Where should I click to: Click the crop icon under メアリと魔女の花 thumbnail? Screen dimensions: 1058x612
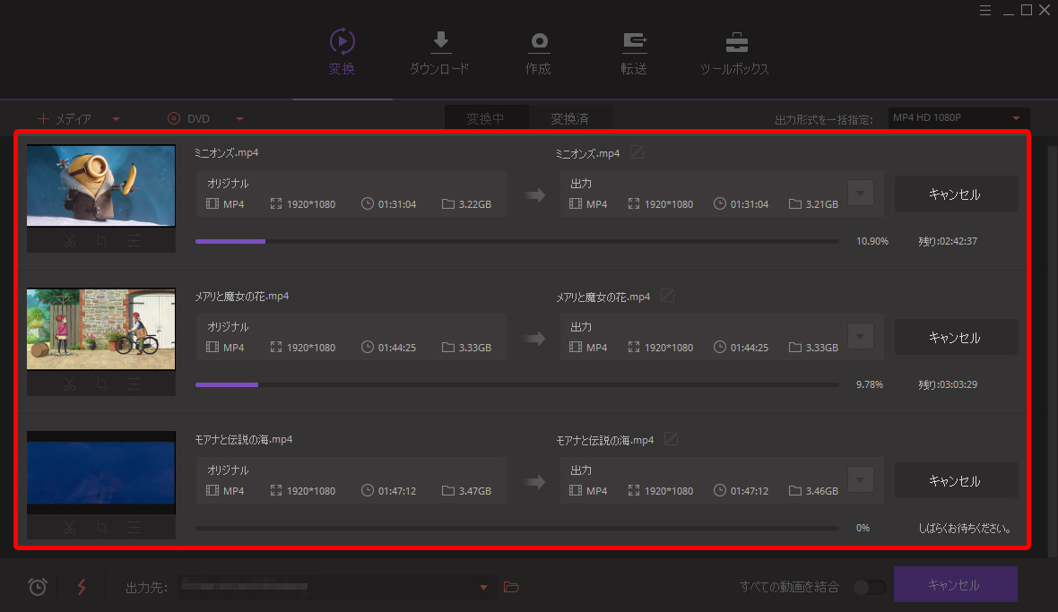pyautogui.click(x=101, y=384)
